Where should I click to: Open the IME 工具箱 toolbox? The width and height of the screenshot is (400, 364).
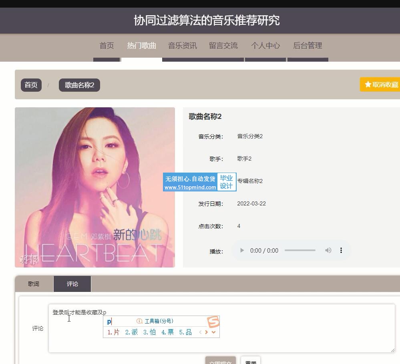155,321
